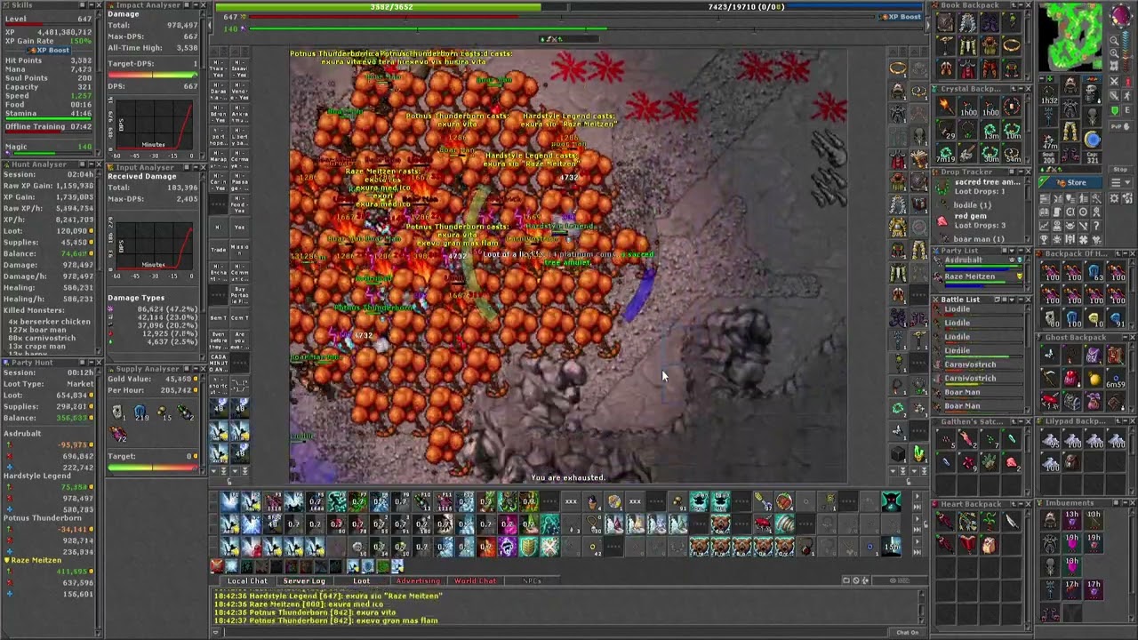The width and height of the screenshot is (1138, 640).
Task: Open the Store button
Action: click(x=1070, y=182)
